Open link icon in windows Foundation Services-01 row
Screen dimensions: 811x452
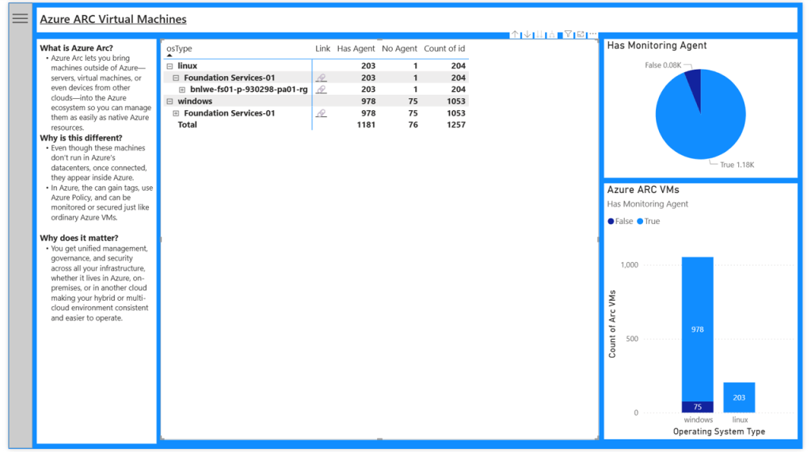coord(321,114)
